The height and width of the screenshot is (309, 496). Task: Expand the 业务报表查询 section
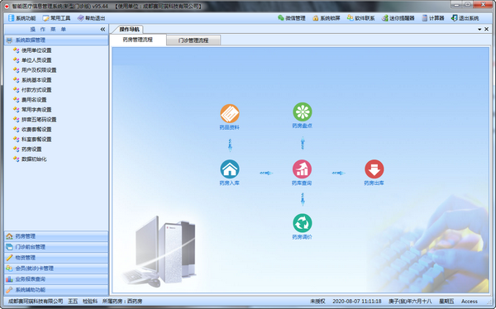[56, 279]
